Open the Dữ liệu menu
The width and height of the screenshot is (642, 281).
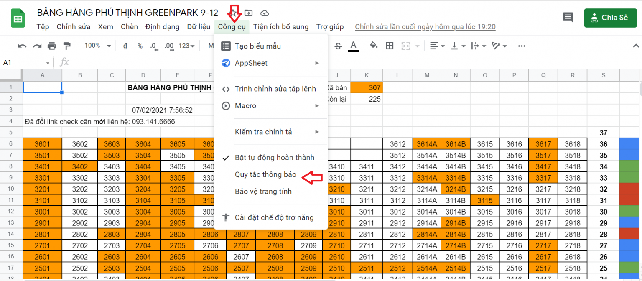coord(199,27)
